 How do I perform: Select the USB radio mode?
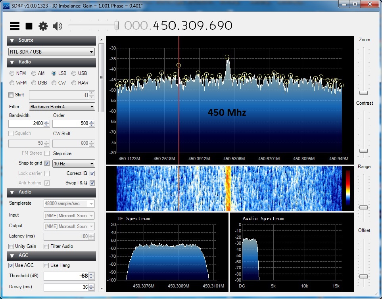point(74,73)
